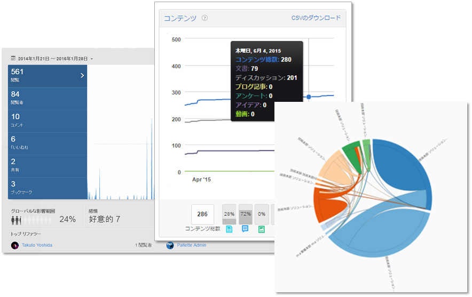Screen dimensions: 472x297
Task: Click the help icon beside コンテンツ title
Action: [205, 18]
